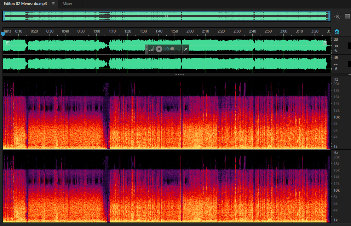Toggle the blue snapping magnet icon
Image resolution: width=351 pixels, height=226 pixels.
pyautogui.click(x=337, y=31)
